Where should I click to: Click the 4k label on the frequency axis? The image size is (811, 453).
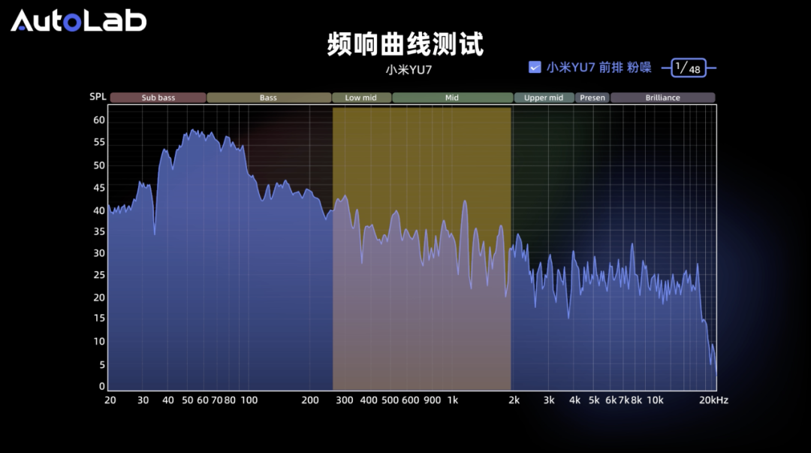pyautogui.click(x=574, y=400)
